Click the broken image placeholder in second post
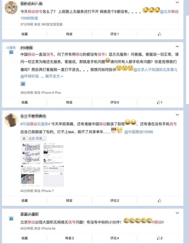Viewport: 189px width, 244px height. (23, 84)
